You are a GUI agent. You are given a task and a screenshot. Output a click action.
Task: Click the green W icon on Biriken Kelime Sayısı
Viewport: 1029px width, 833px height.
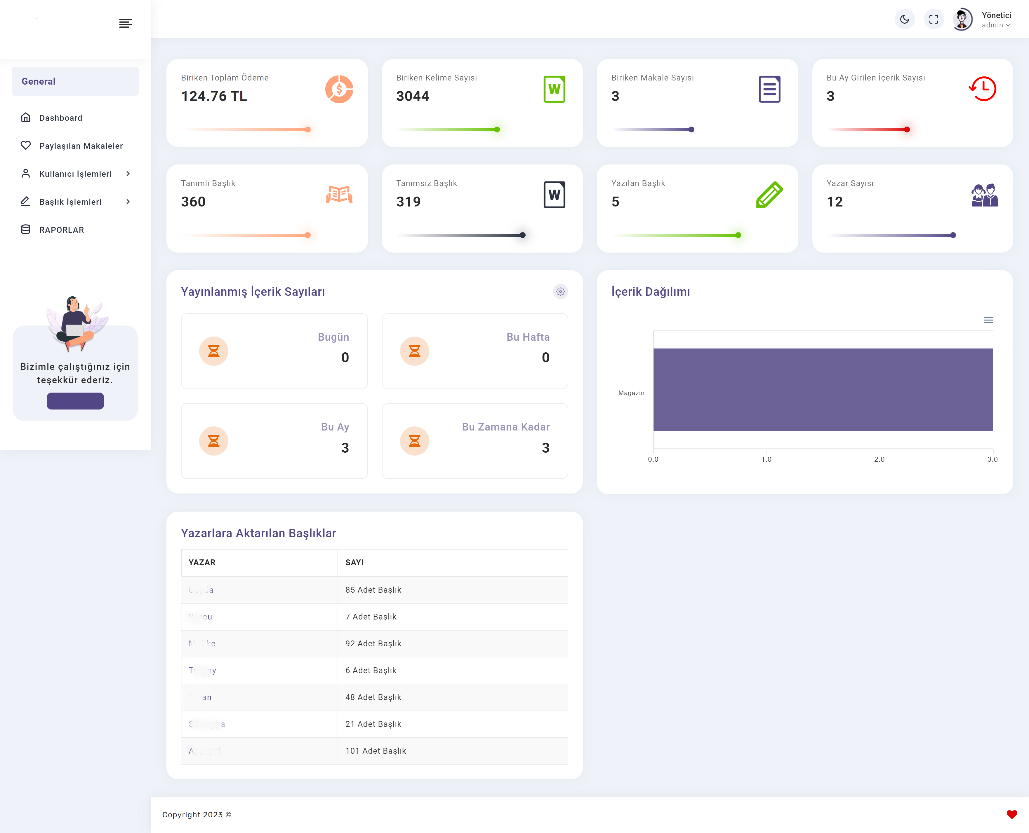coord(555,89)
